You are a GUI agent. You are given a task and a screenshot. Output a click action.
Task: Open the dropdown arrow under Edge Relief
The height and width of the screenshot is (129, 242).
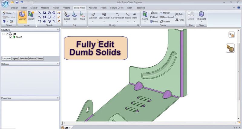(x=104, y=22)
